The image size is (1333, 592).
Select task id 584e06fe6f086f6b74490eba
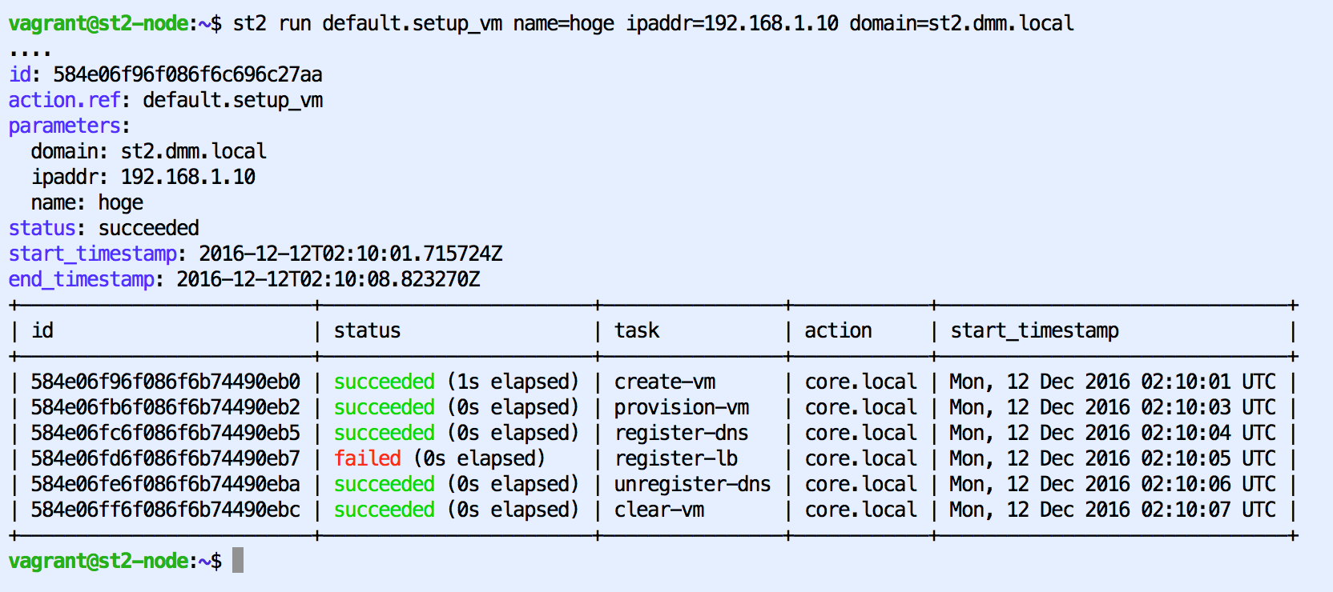tap(166, 484)
